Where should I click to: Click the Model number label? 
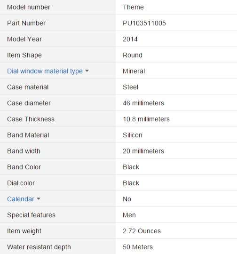(x=29, y=7)
